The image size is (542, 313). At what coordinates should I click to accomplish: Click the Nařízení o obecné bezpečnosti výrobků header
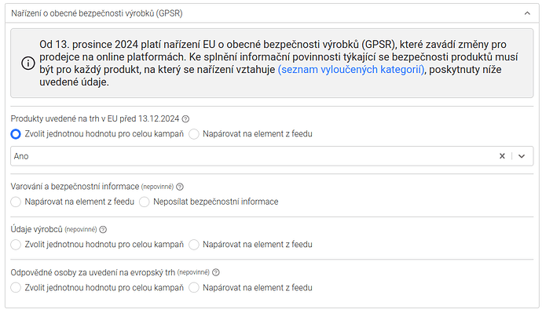pyautogui.click(x=272, y=13)
